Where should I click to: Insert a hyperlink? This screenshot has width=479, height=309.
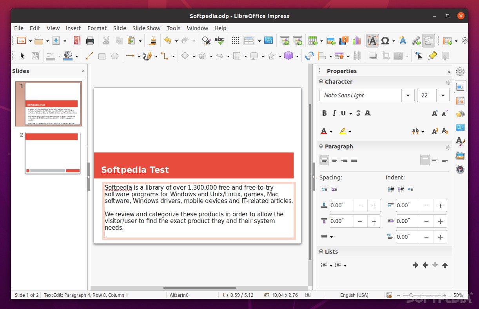(416, 40)
